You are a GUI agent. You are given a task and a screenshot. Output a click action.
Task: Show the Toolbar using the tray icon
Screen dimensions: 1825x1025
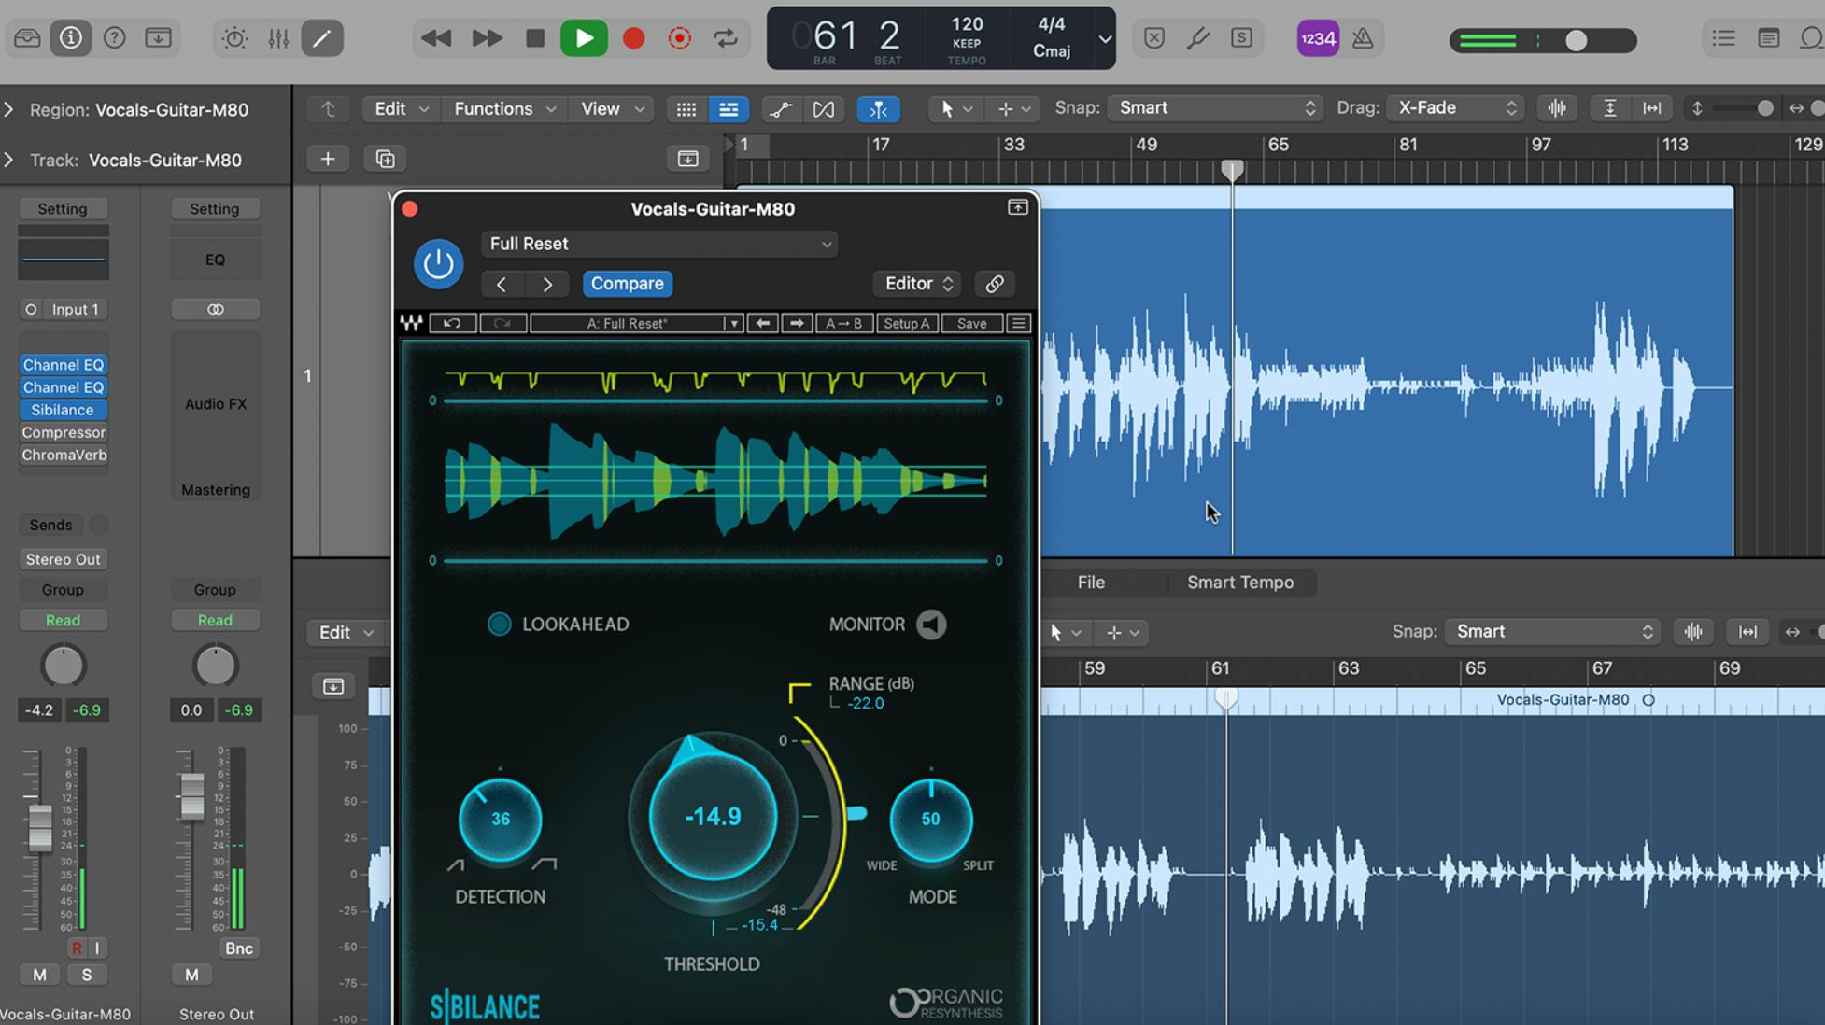(158, 38)
